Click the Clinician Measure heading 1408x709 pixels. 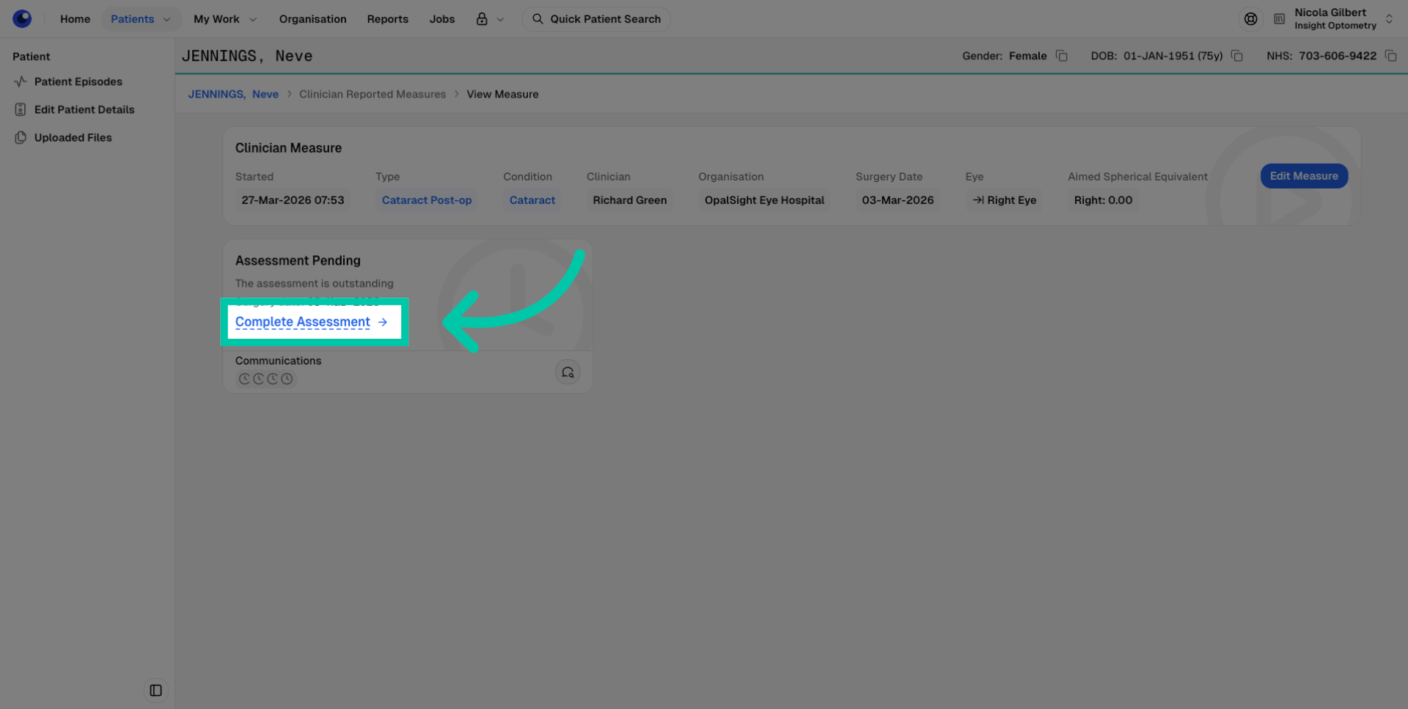pos(288,147)
